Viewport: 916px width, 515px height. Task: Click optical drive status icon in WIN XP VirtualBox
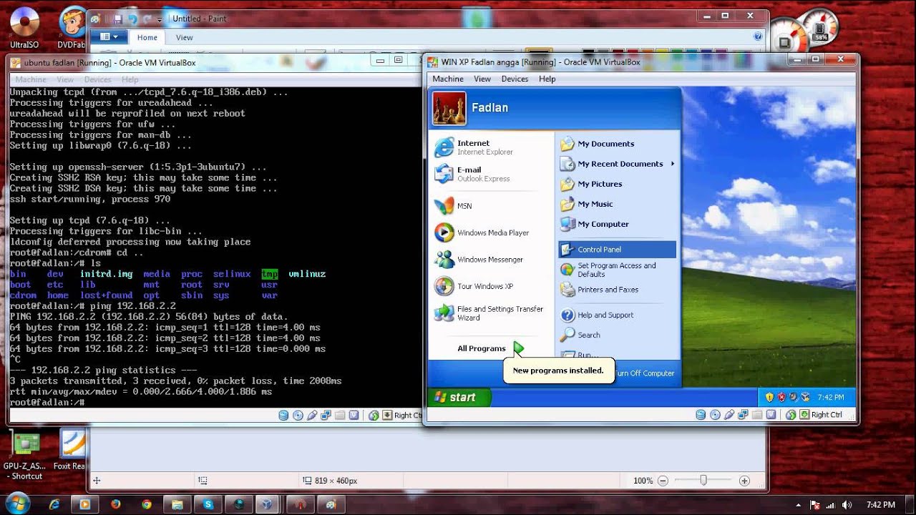715,414
